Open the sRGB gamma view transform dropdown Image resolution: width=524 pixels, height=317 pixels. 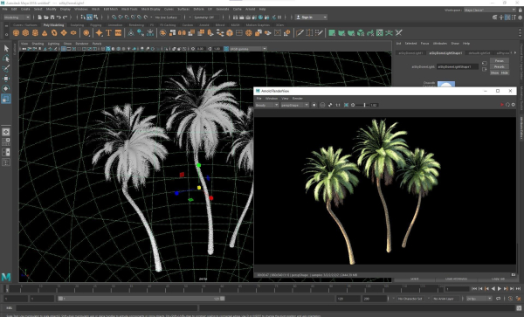coord(248,49)
